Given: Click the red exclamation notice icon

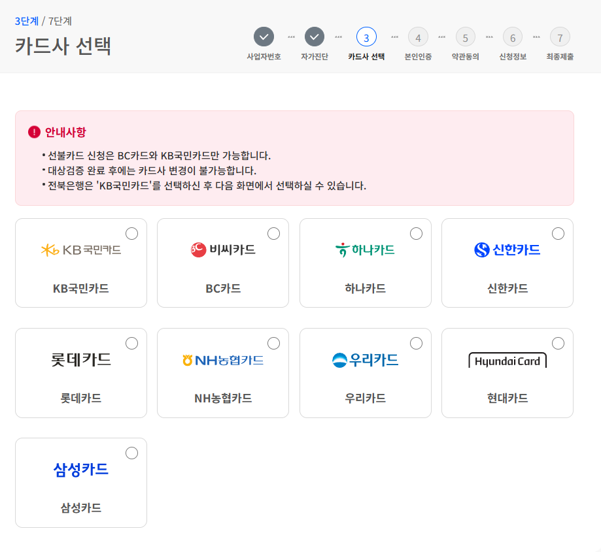Looking at the screenshot, I should (x=34, y=132).
